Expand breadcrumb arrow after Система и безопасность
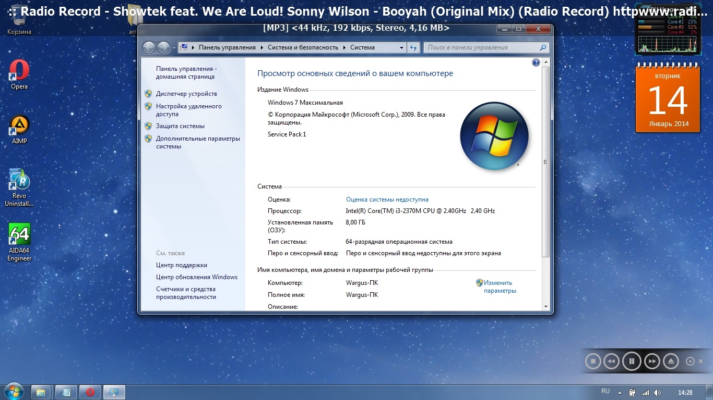This screenshot has height=400, width=713. [x=344, y=47]
